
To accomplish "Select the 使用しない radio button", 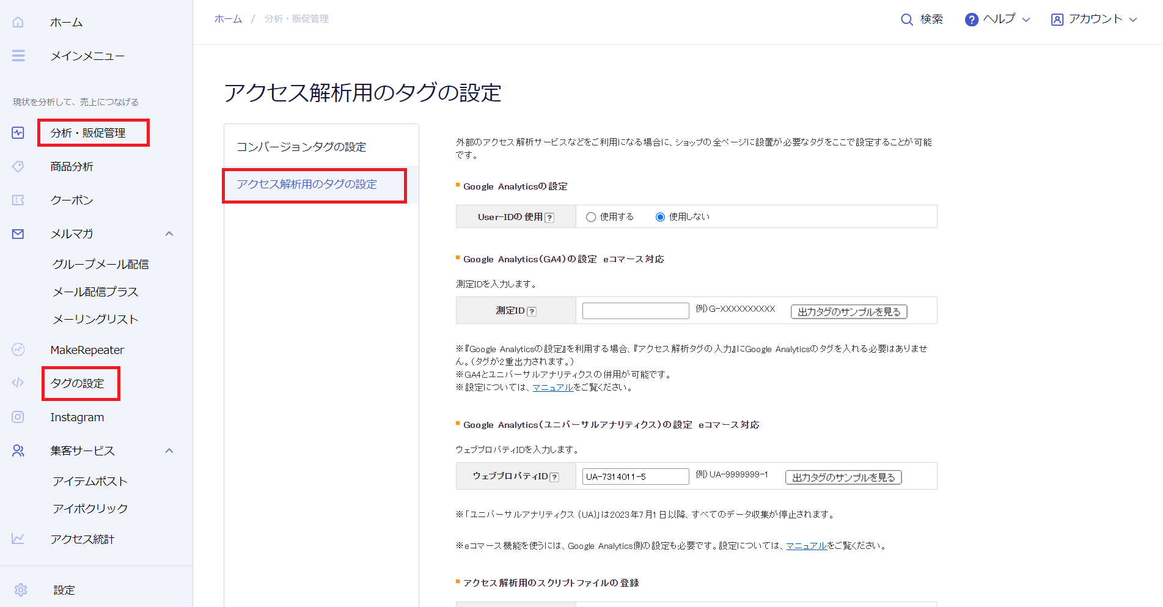I will 660,217.
